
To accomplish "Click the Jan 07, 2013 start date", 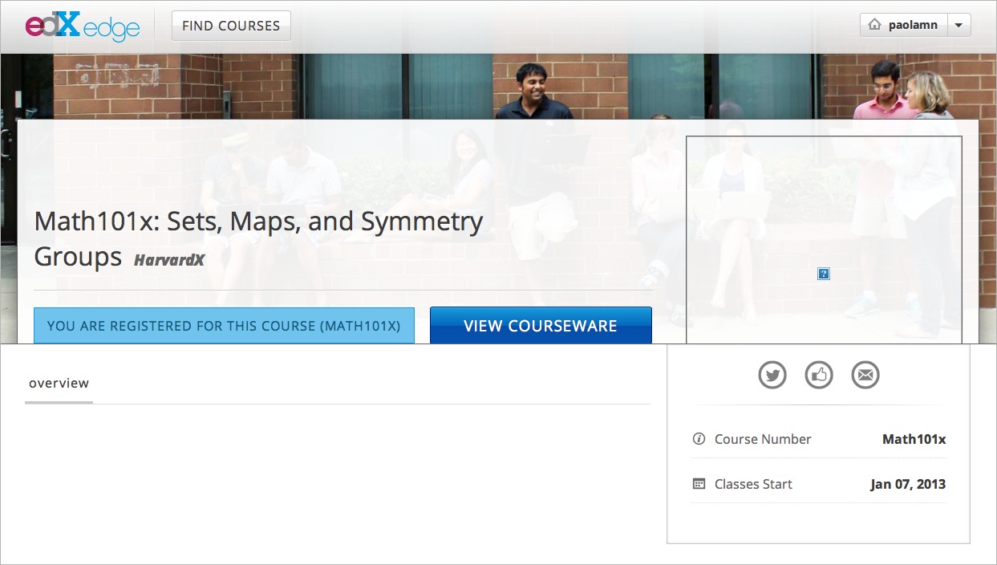I will click(x=907, y=484).
